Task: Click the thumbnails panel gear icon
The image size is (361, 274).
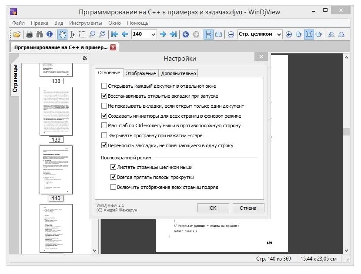Action: (85, 58)
